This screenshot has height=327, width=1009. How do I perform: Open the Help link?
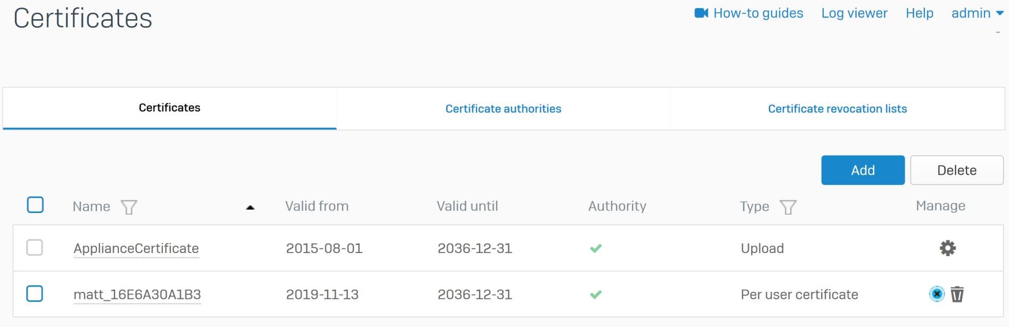(x=920, y=13)
